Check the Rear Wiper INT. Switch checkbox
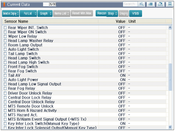Image resolution: width=175 pixels, height=131 pixels. pos(5,28)
